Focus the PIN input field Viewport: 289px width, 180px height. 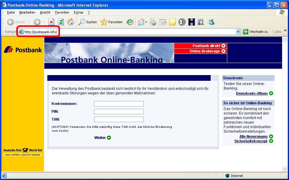(119, 112)
